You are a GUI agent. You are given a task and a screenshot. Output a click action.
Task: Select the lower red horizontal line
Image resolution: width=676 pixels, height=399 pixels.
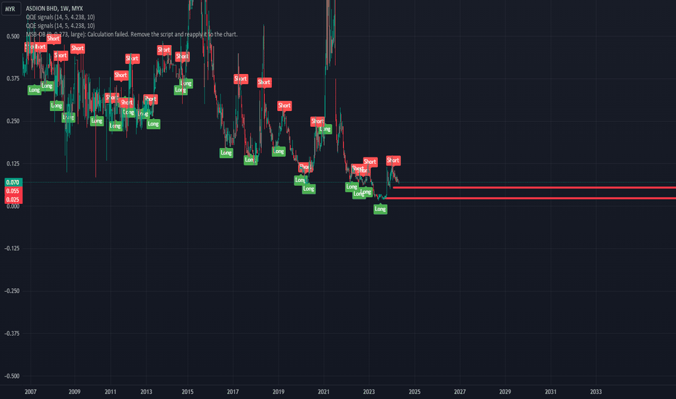[x=531, y=199]
